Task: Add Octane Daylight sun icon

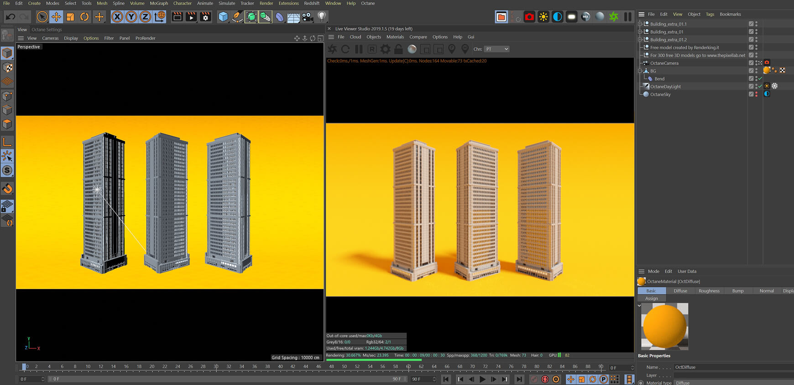Action: point(543,17)
